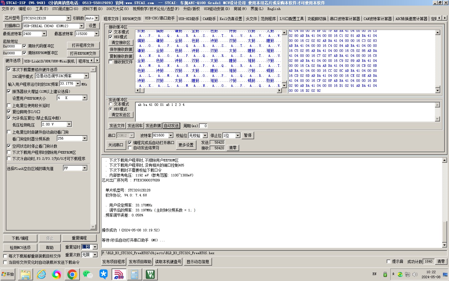The width and height of the screenshot is (449, 281).
Task: Open the file explorer folder icon
Action: [26, 274]
